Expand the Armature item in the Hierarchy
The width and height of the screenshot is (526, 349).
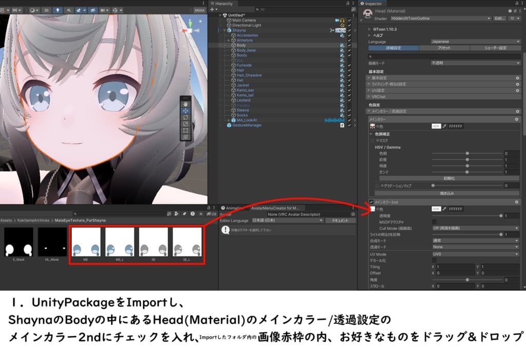[228, 40]
